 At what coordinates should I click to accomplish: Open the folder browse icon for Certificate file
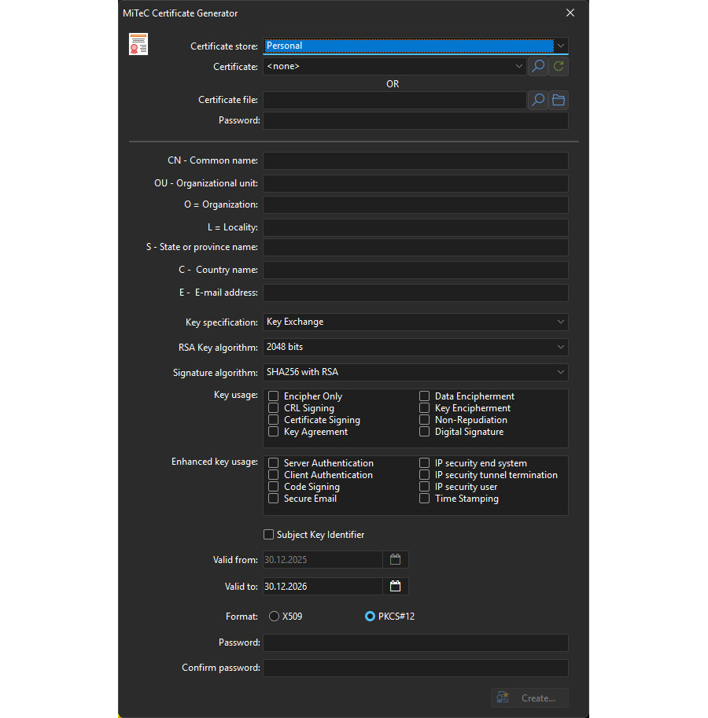tap(559, 100)
